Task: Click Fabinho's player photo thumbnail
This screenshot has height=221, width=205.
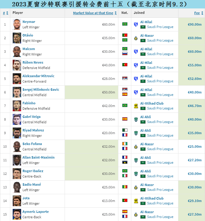Action: tap(17, 106)
